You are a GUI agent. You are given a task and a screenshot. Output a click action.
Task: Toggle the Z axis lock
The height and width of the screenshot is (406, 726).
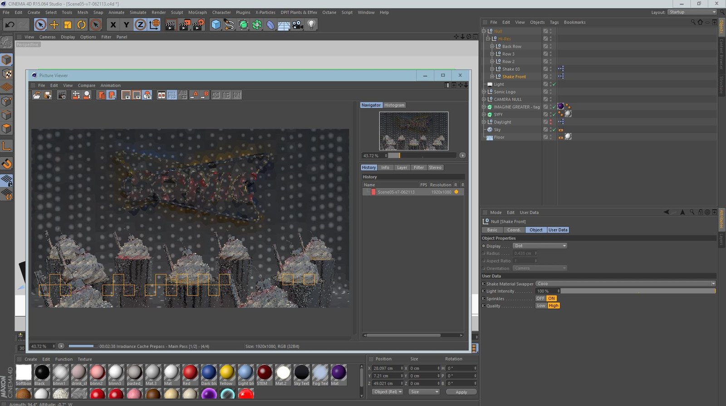point(140,25)
